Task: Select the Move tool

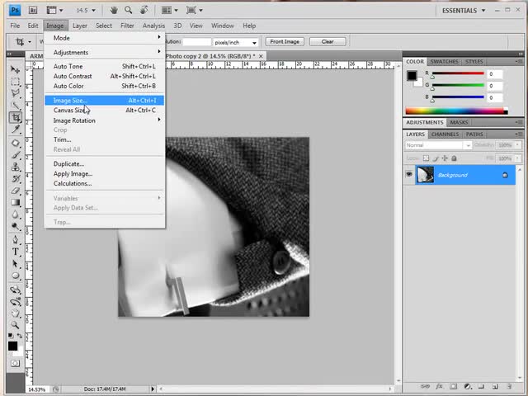Action: pyautogui.click(x=16, y=69)
